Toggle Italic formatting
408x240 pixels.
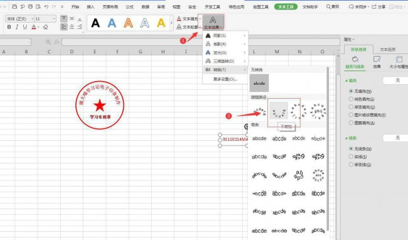pyautogui.click(x=17, y=27)
